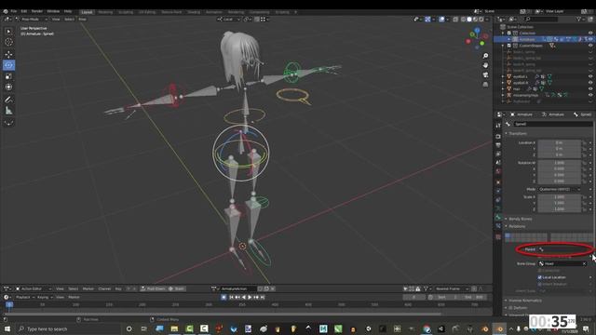Open Blender icon in the taskbar
This screenshot has width=596, height=335.
click(x=500, y=328)
